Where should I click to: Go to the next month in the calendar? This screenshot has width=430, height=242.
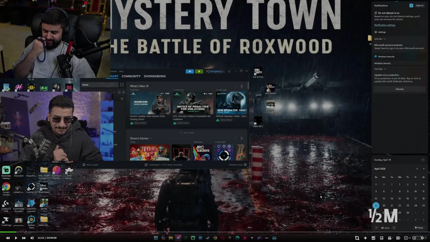click(x=423, y=169)
